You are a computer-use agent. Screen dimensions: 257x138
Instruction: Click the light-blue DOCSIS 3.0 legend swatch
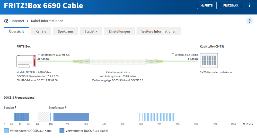point(6,131)
